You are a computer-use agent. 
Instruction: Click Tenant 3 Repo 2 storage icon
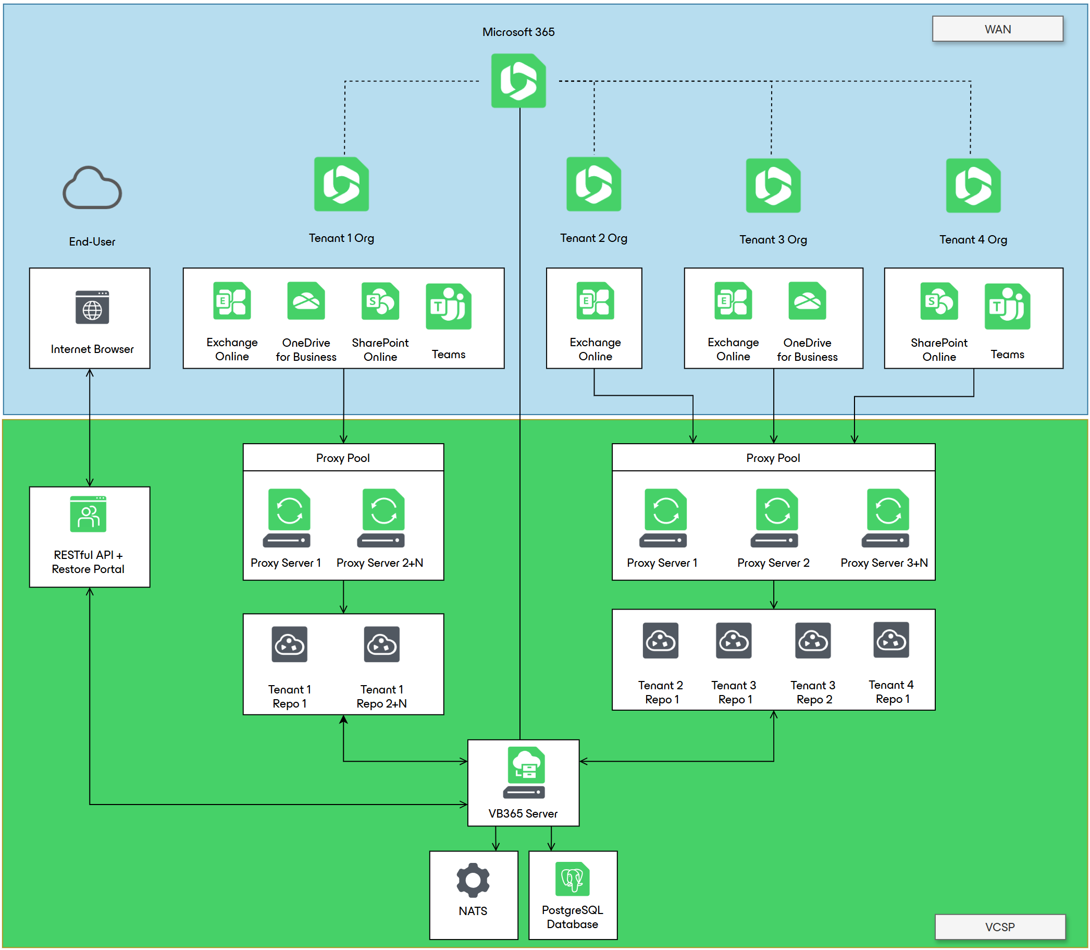coord(812,640)
